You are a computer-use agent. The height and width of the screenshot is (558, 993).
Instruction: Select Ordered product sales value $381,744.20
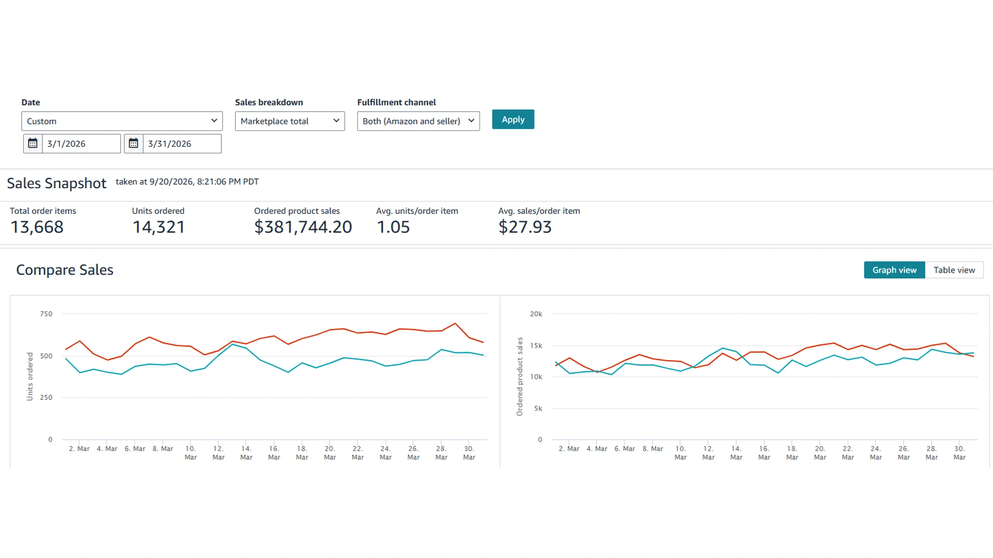point(303,227)
